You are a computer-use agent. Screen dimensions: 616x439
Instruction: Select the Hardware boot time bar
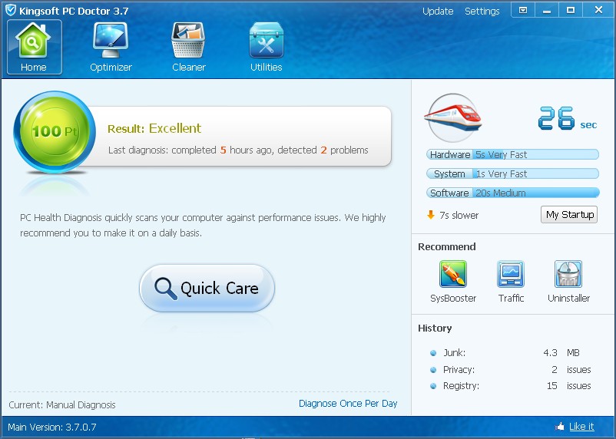512,154
